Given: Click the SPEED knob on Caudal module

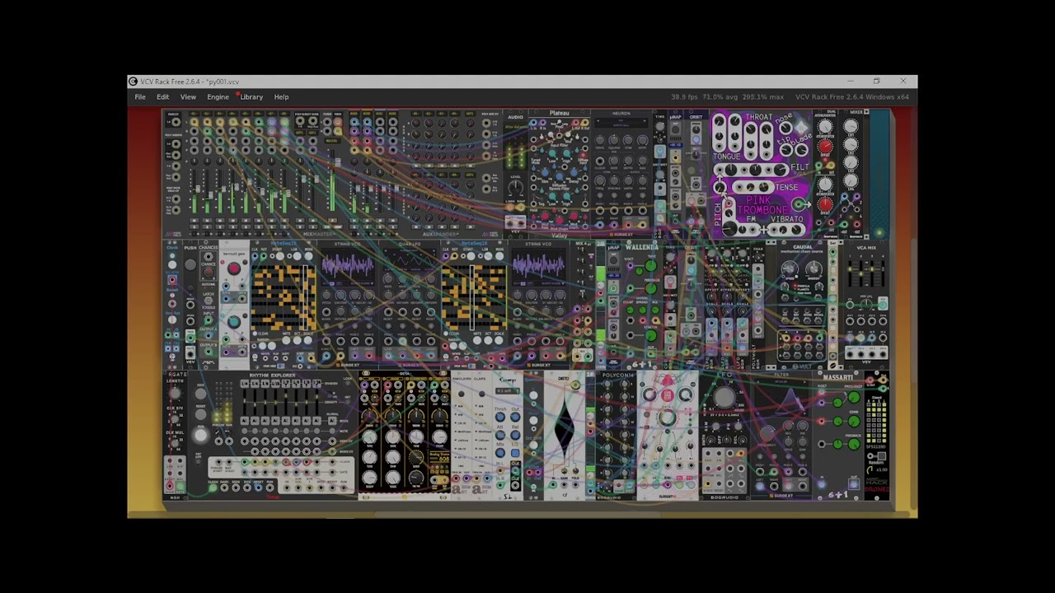Looking at the screenshot, I should (x=790, y=269).
